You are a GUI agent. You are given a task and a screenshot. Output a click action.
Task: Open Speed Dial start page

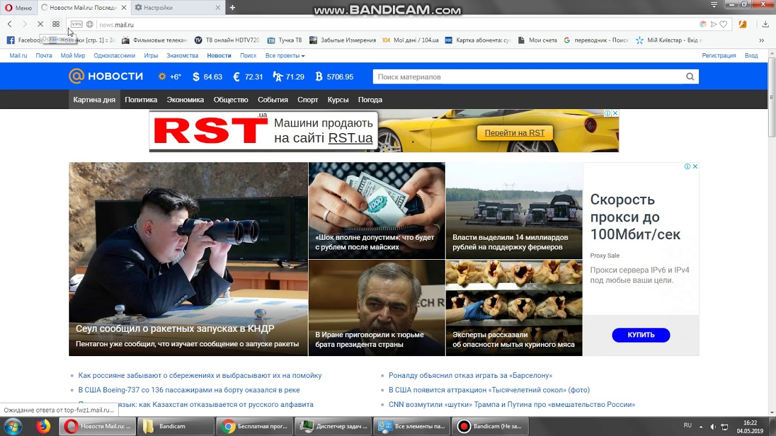coord(56,24)
